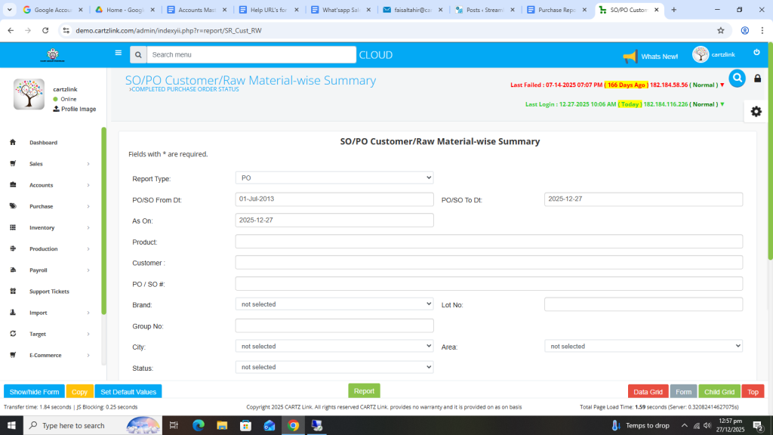Click the hamburger menu toggle icon
The height and width of the screenshot is (435, 773).
118,54
